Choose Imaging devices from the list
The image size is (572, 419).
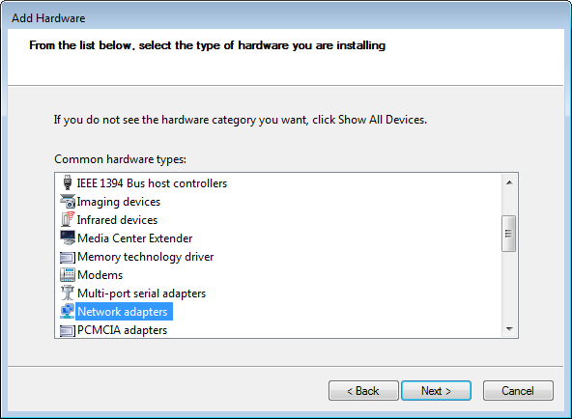point(119,202)
